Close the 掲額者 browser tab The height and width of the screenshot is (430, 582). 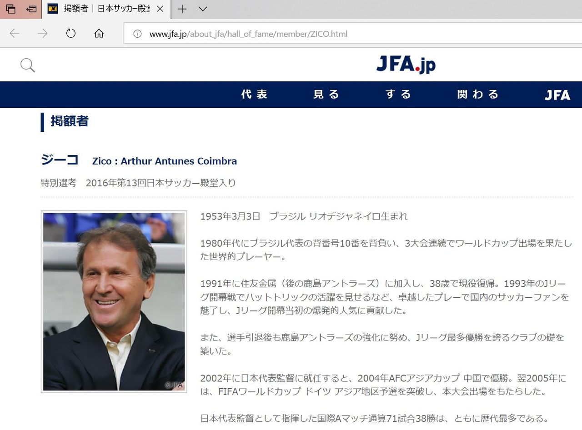[160, 9]
